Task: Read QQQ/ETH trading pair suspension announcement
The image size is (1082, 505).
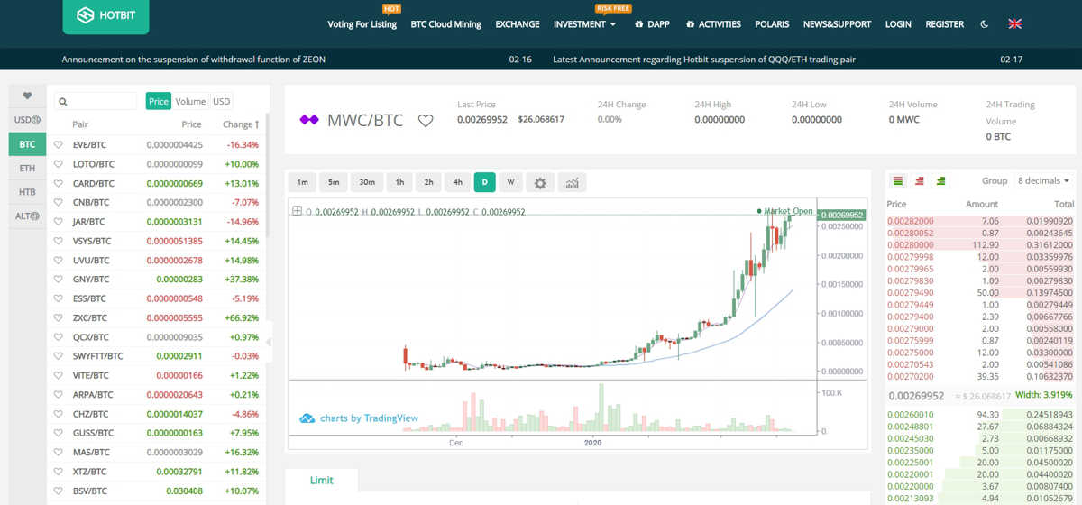Action: 704,60
